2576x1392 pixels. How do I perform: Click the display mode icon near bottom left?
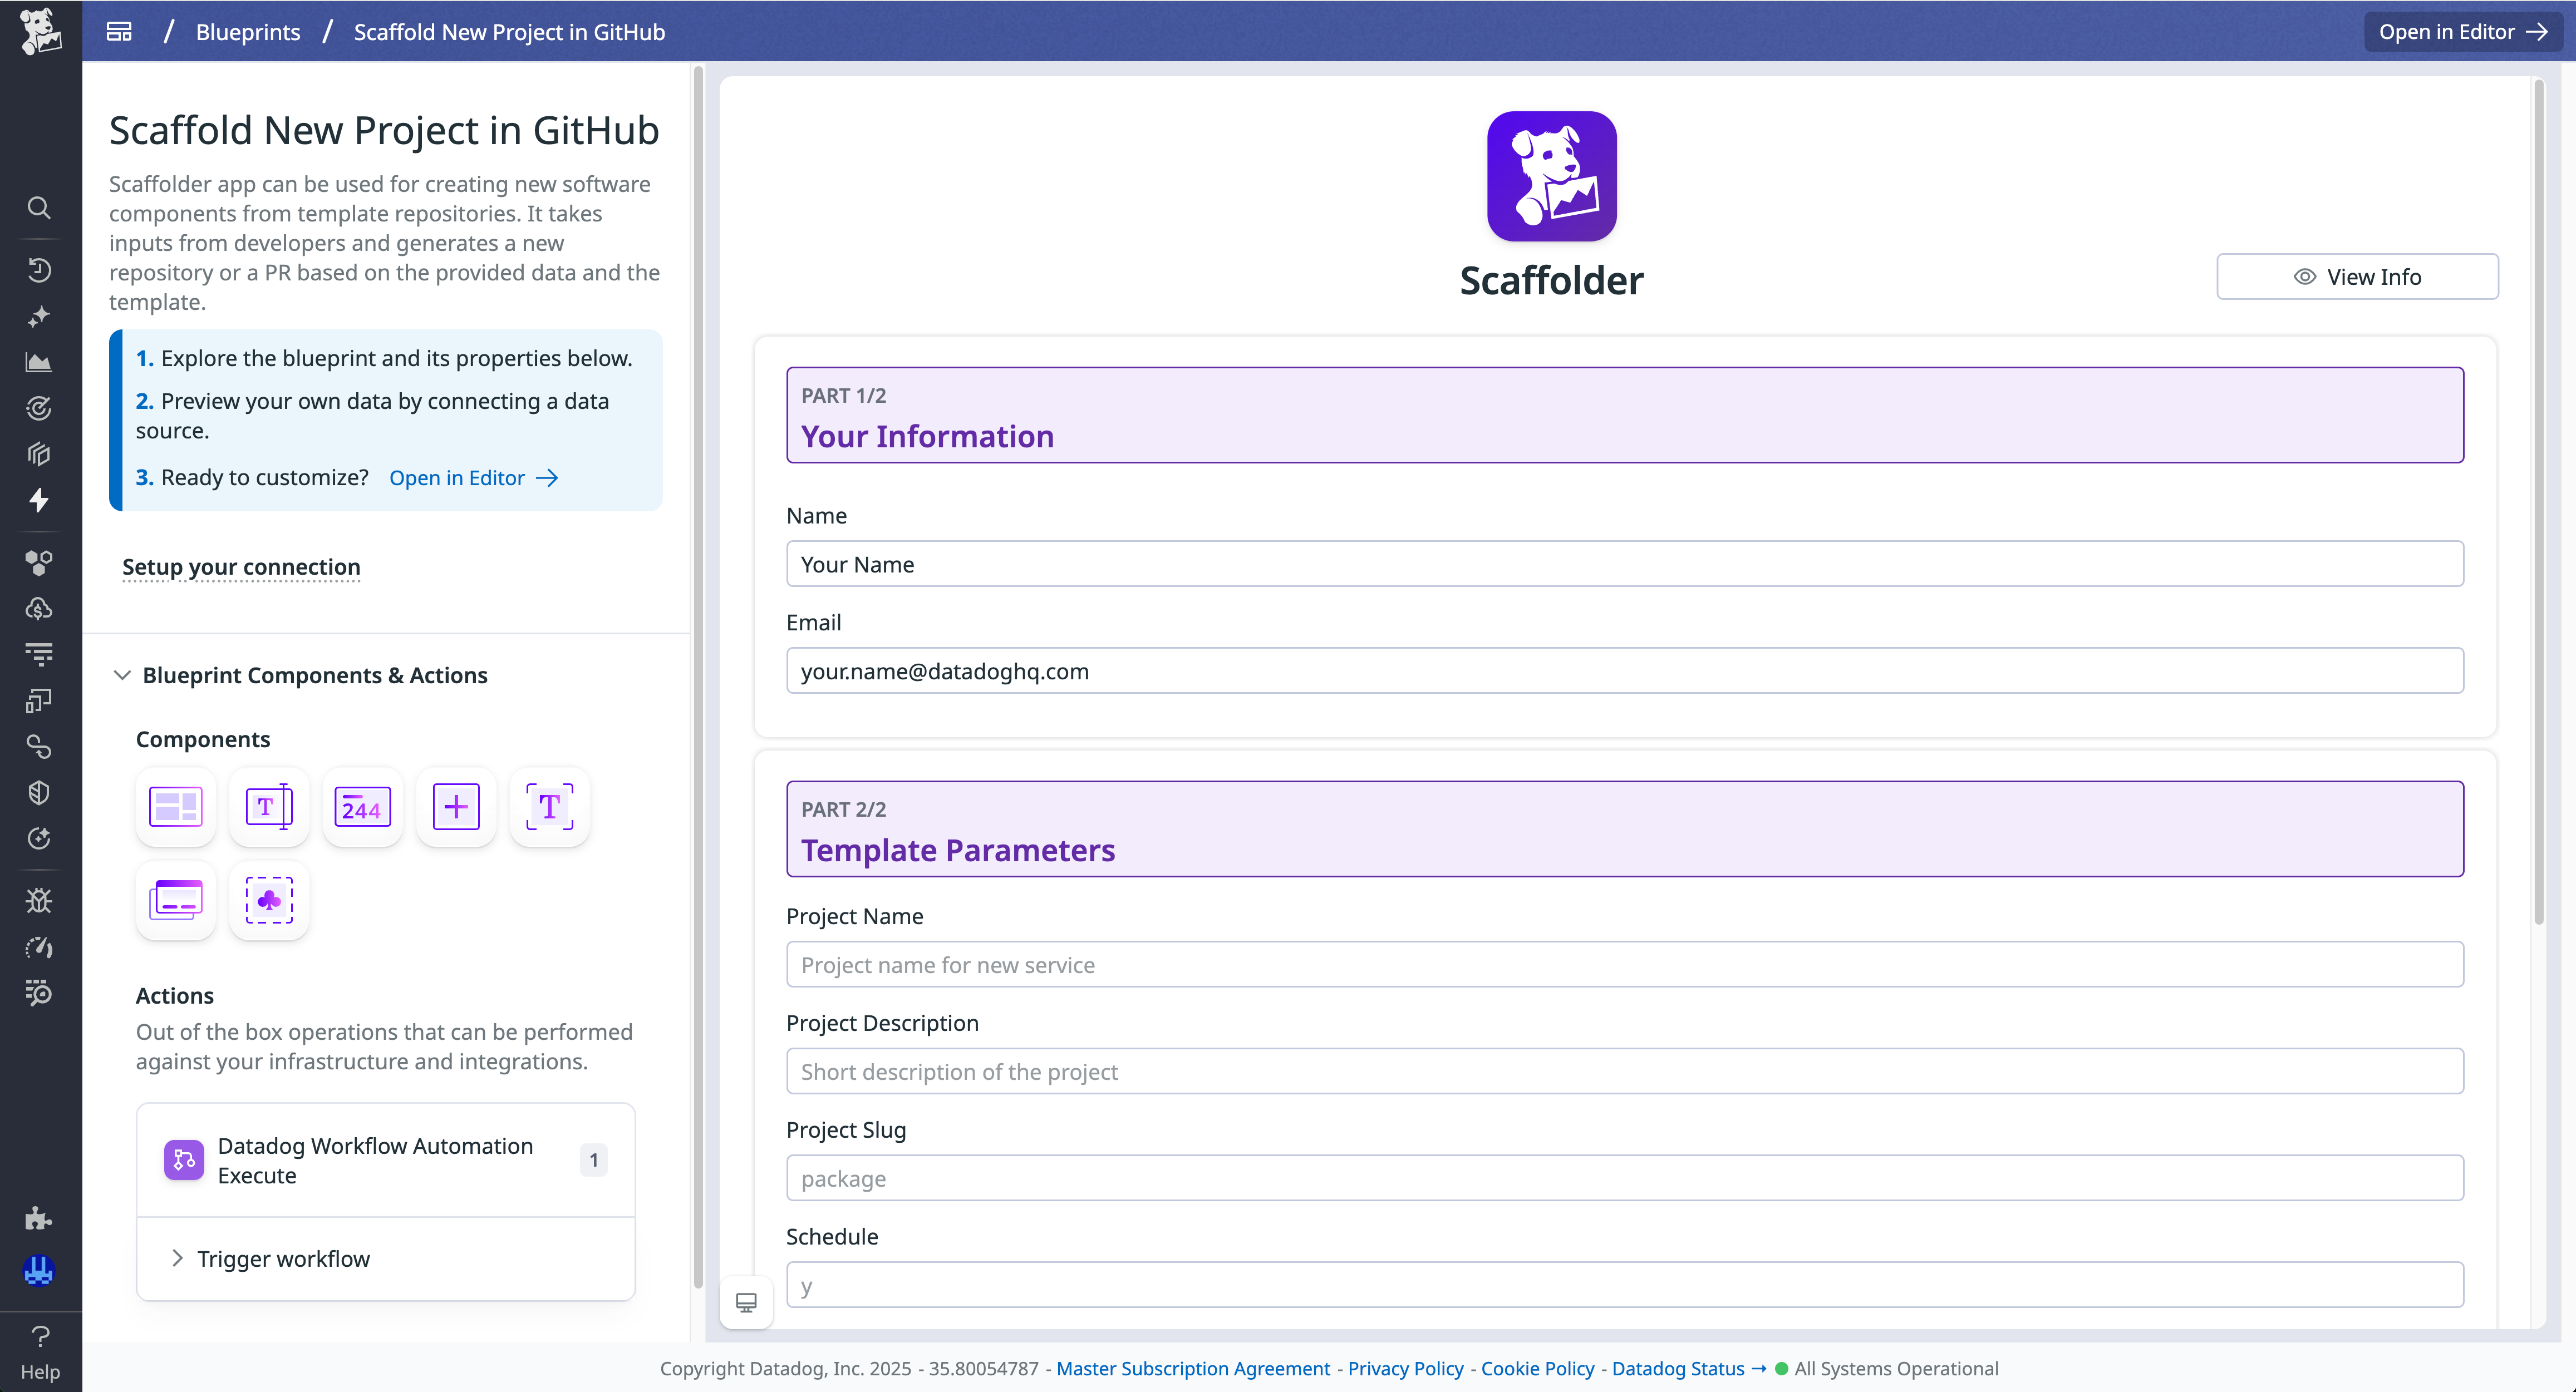(x=746, y=1302)
